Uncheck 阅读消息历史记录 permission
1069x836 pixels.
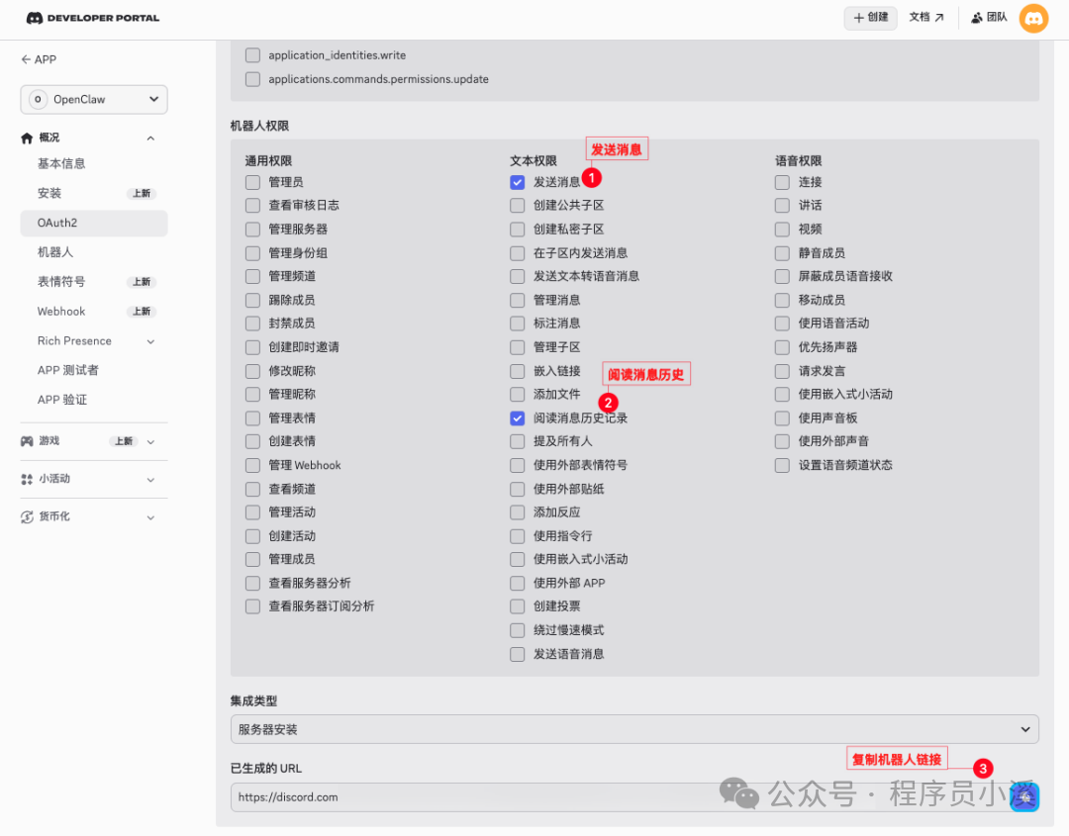(518, 418)
